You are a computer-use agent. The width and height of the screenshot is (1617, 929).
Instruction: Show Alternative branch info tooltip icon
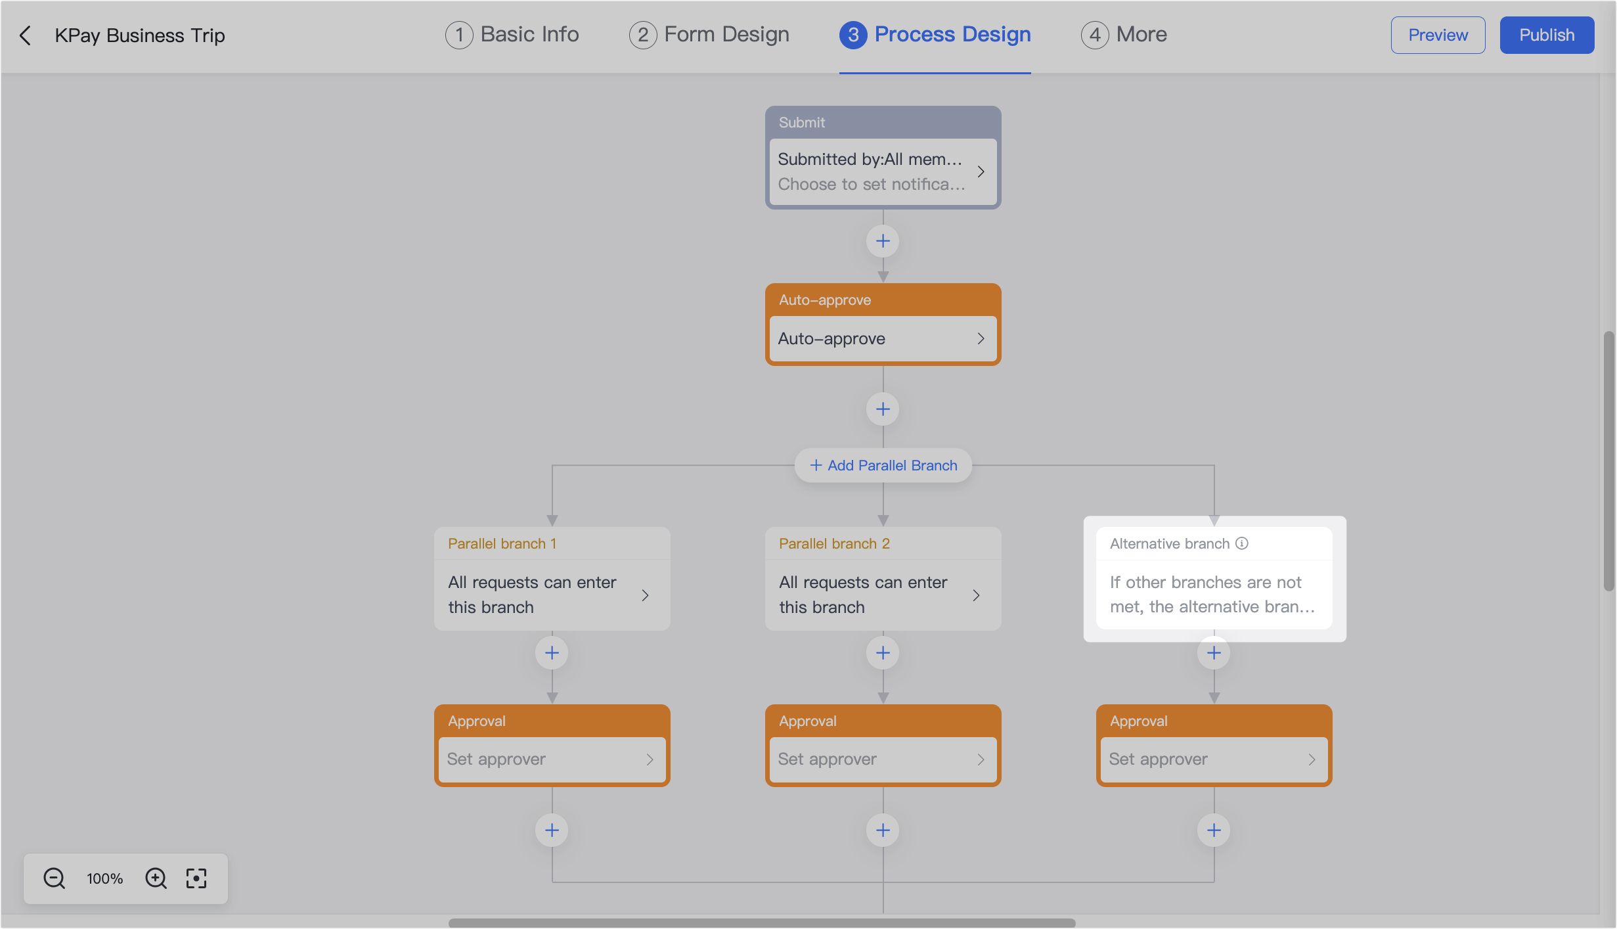coord(1242,543)
